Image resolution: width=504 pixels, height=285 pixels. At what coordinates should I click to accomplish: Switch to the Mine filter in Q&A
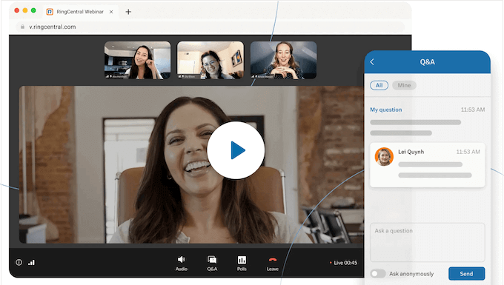pyautogui.click(x=404, y=85)
